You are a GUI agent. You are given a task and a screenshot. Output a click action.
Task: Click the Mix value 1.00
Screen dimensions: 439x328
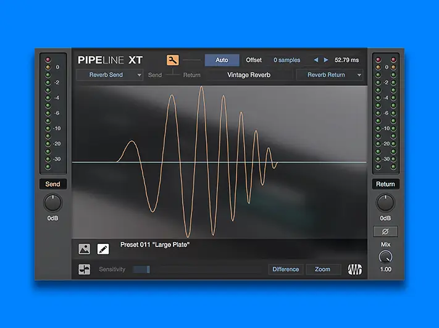pyautogui.click(x=385, y=269)
